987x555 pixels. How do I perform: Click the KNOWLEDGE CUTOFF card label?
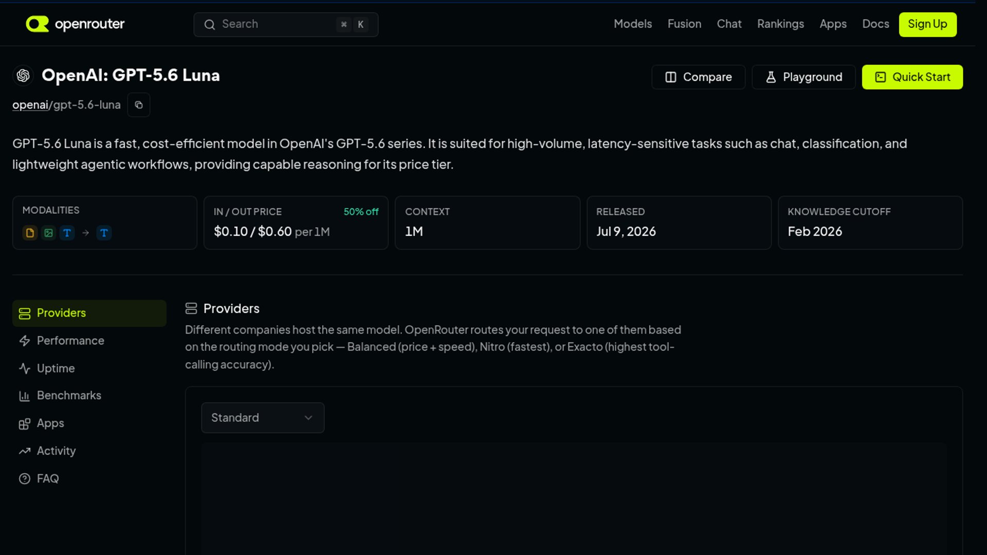839,212
